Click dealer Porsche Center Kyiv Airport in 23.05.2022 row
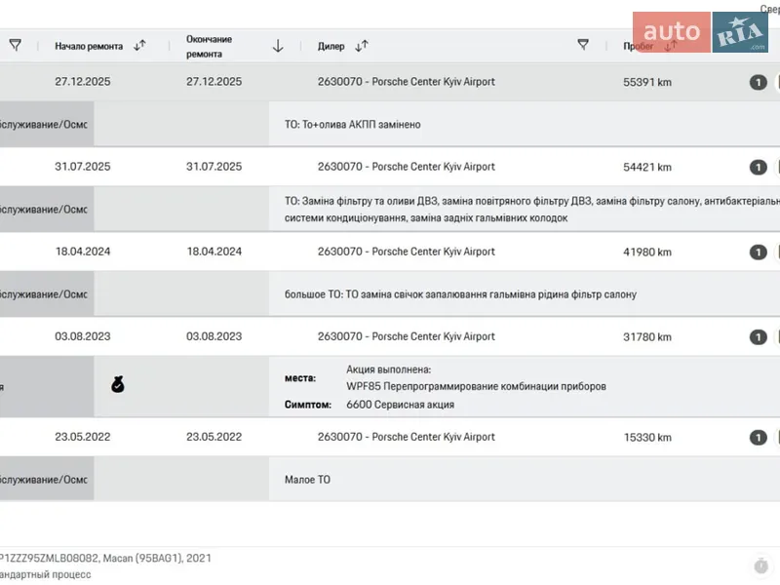Viewport: 780px width, 585px height. tap(406, 437)
